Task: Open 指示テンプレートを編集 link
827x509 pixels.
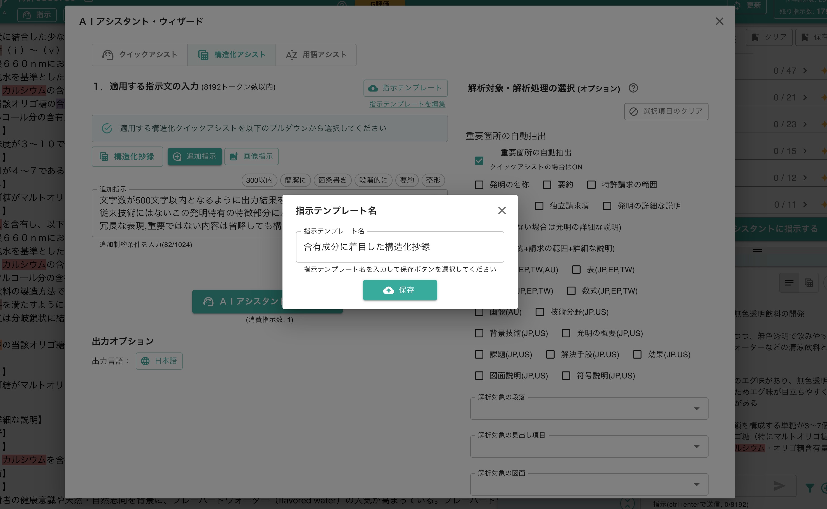Action: tap(407, 104)
